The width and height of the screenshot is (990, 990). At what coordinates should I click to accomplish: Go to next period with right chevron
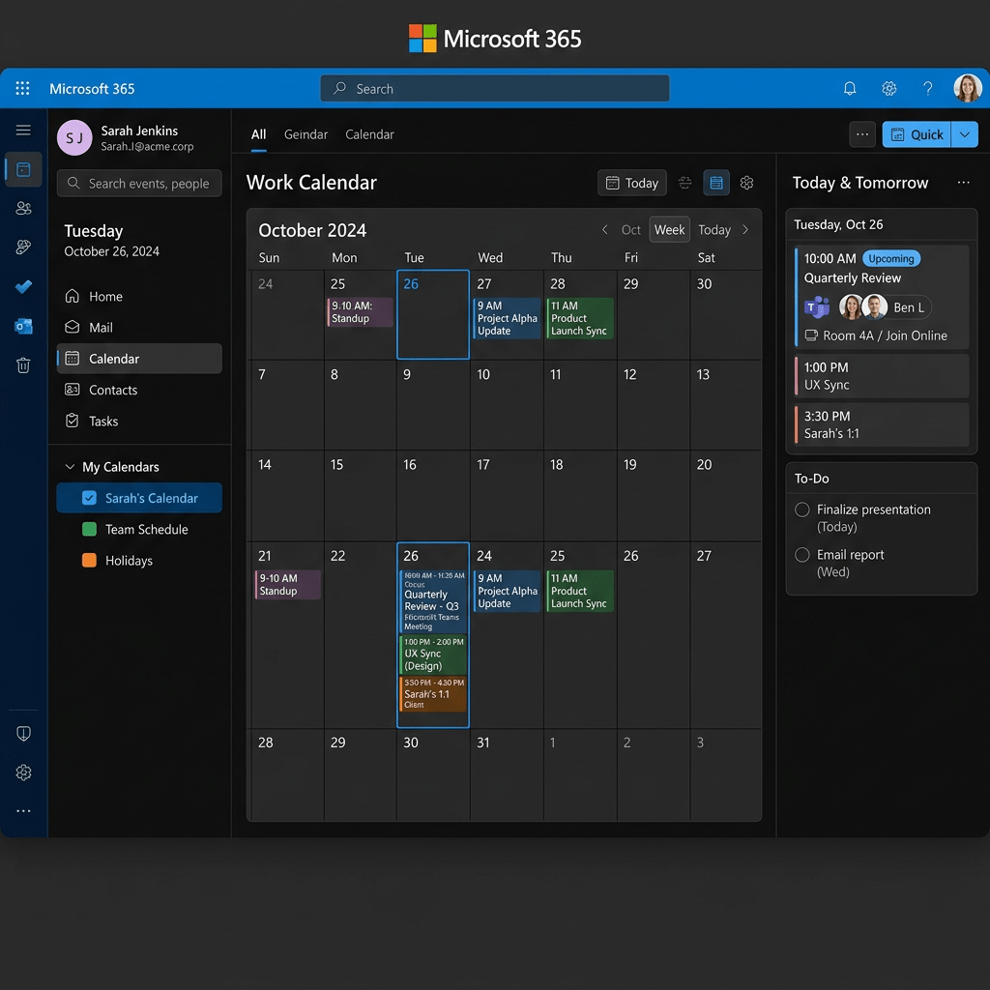[745, 230]
